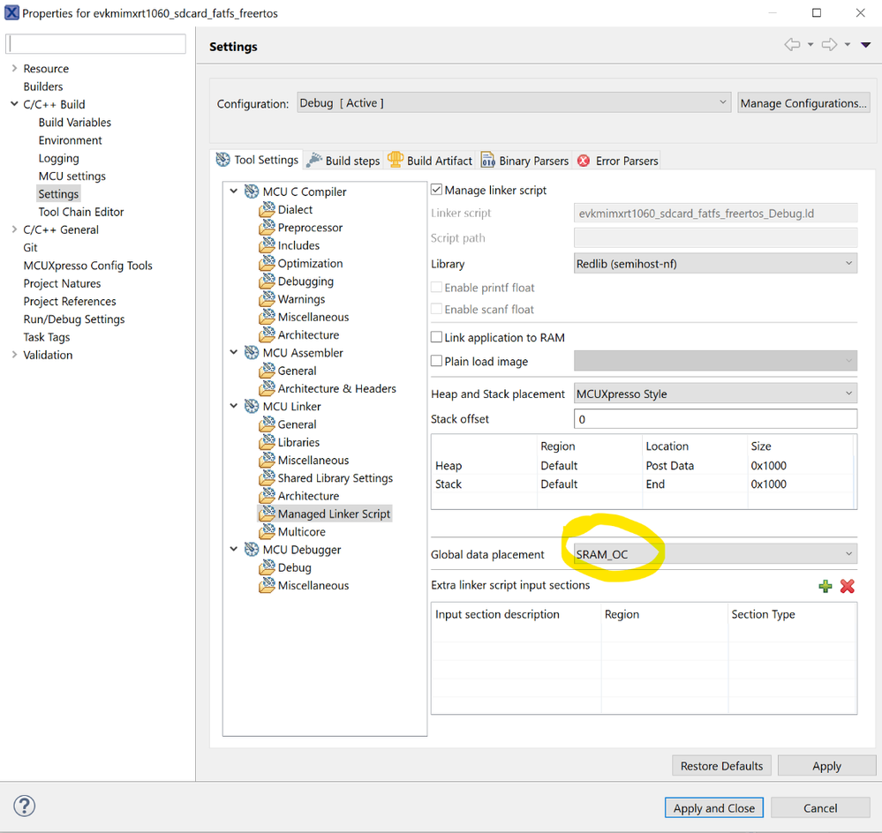Delete selected linker input section with red X
Screen dimensions: 882x833
tap(847, 586)
